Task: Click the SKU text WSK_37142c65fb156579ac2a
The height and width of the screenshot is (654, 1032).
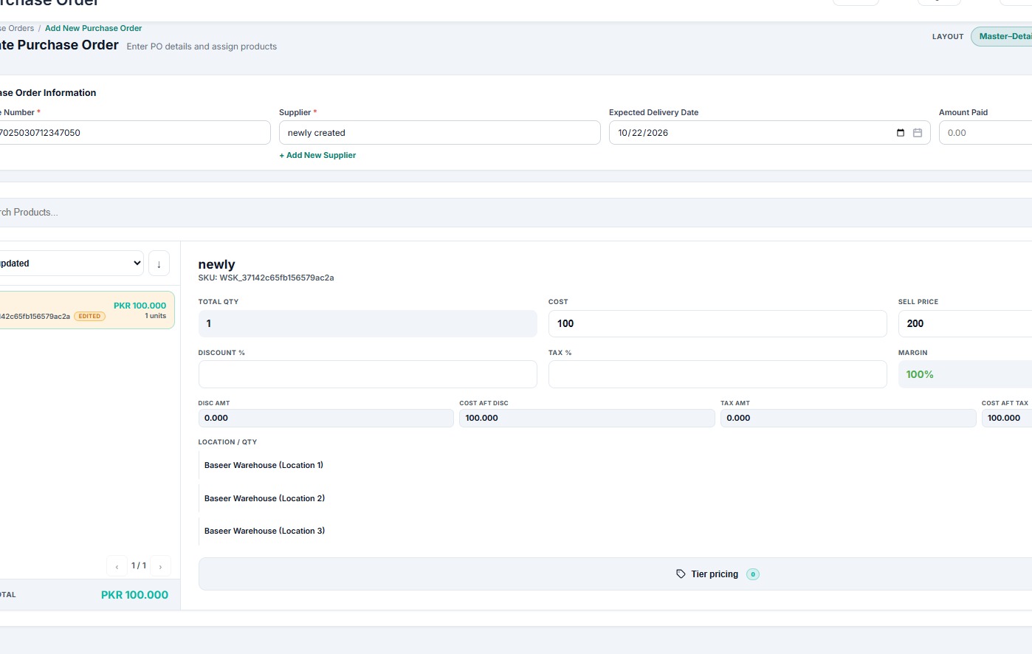Action: (266, 278)
